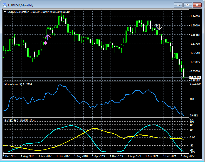Click the EURUSD,Monthly title bar text
Viewport: 205px width, 162px height.
click(x=20, y=5)
